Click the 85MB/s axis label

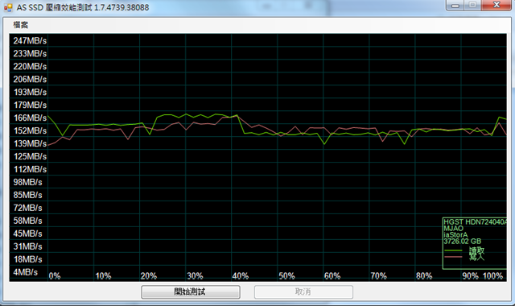(28, 195)
